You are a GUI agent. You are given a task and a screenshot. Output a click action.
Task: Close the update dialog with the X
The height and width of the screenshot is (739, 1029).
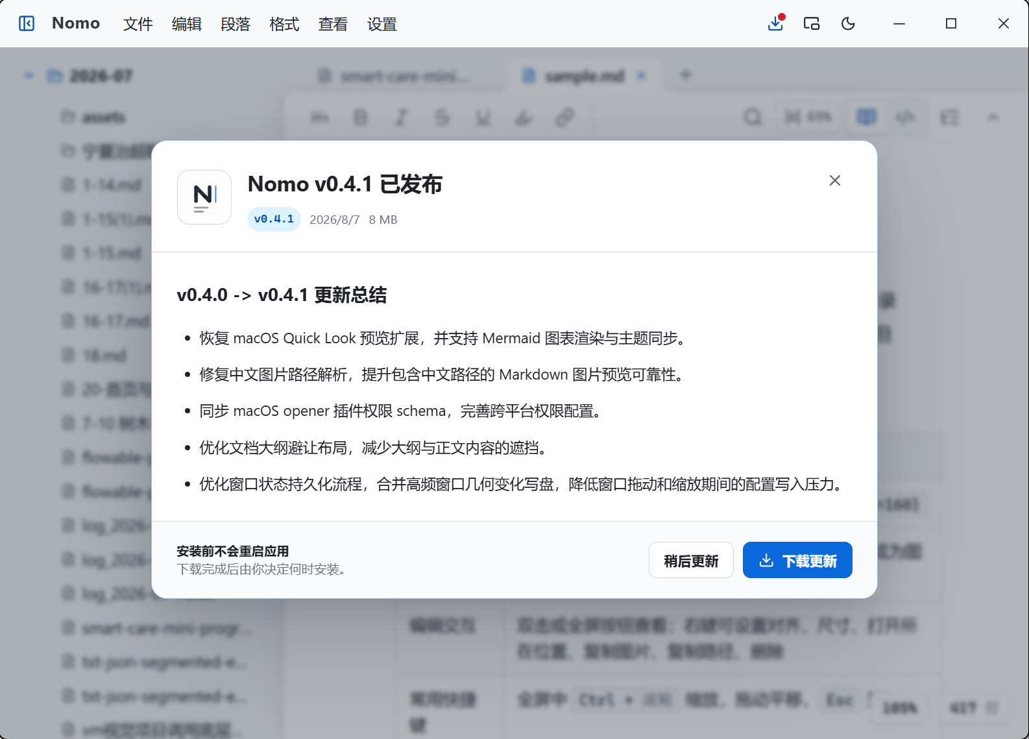click(x=835, y=180)
